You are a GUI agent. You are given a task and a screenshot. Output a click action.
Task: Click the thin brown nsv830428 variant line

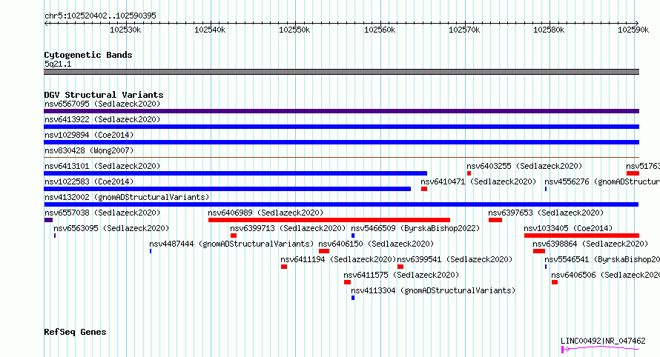click(x=341, y=157)
